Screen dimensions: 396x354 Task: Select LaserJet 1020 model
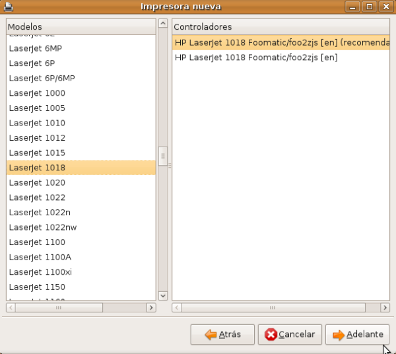pyautogui.click(x=37, y=183)
